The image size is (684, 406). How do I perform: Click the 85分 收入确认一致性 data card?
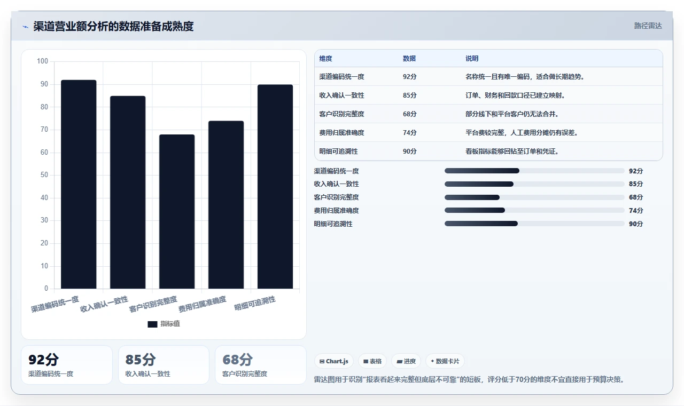pyautogui.click(x=164, y=365)
